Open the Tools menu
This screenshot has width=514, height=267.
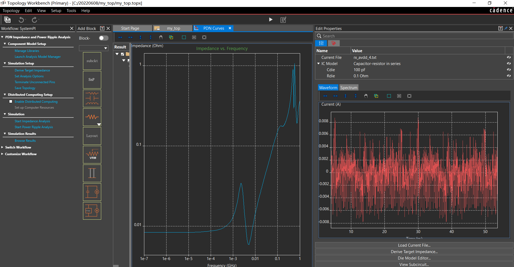point(71,10)
